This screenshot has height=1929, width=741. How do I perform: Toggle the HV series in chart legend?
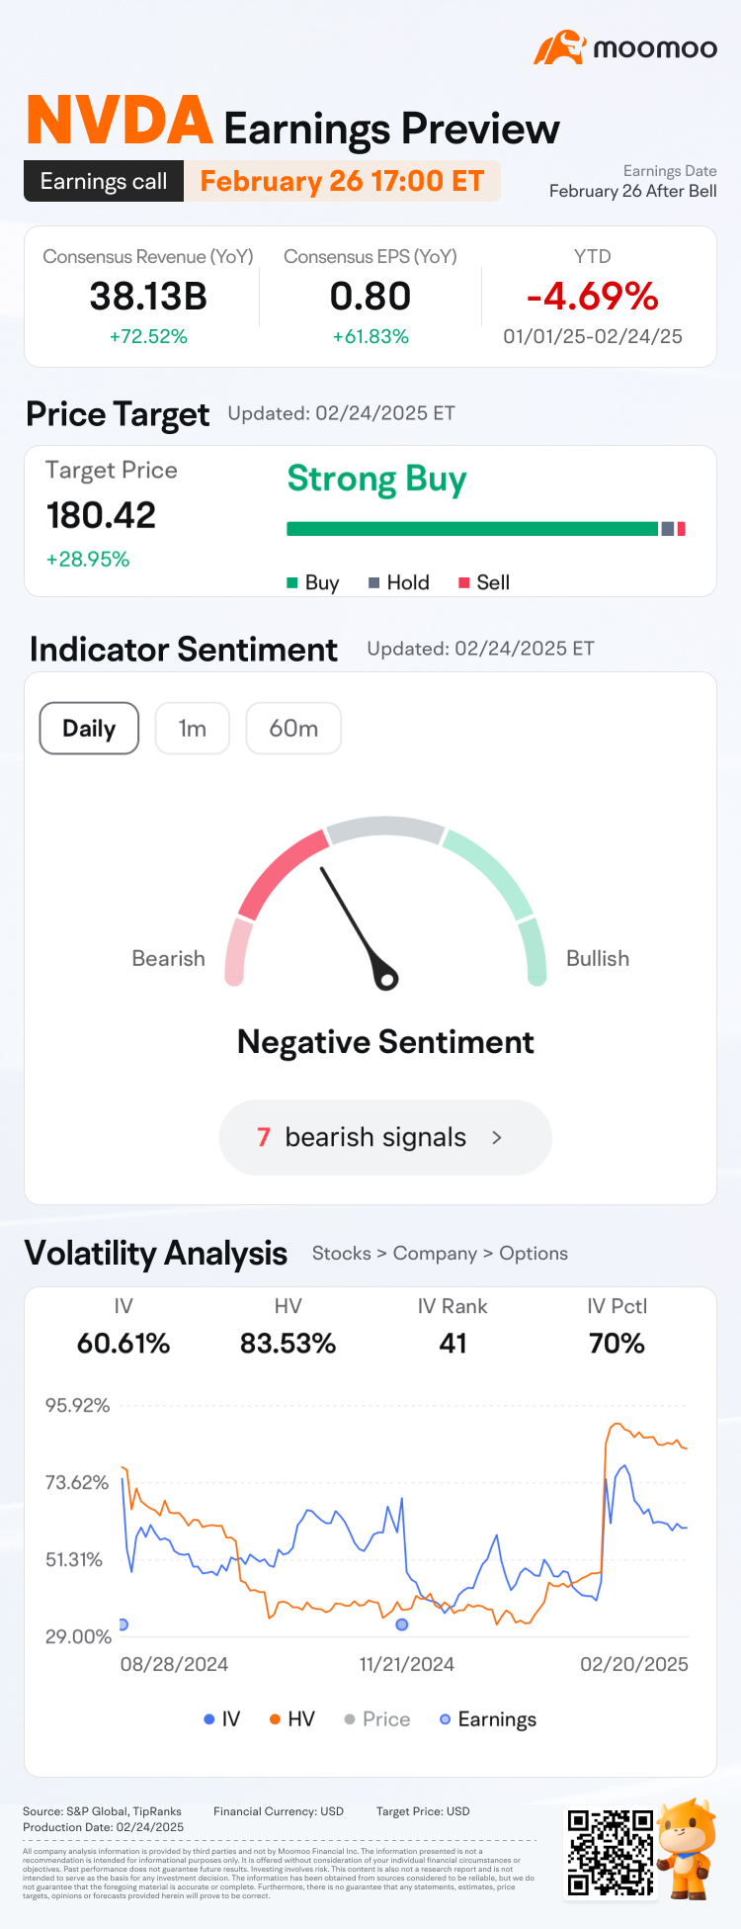(291, 1719)
